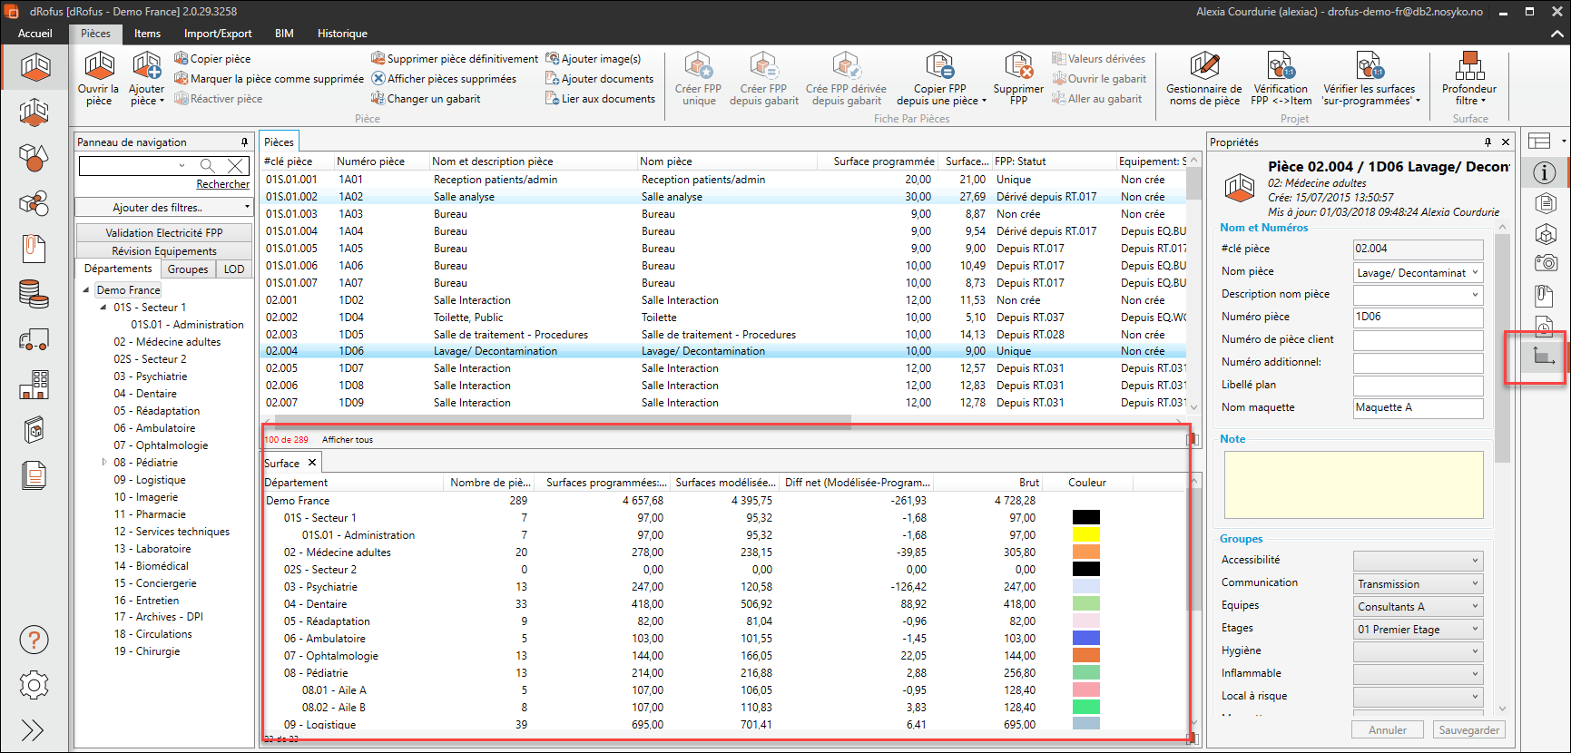Click yellow color swatch for 01S.01 Administration
The height and width of the screenshot is (753, 1571).
[x=1085, y=535]
